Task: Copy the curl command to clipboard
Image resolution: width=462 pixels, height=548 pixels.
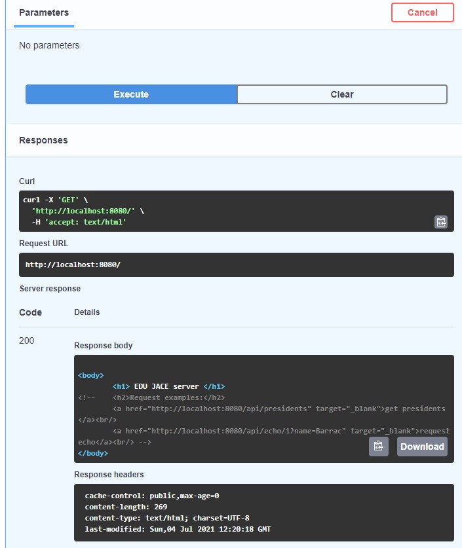Action: tap(441, 222)
